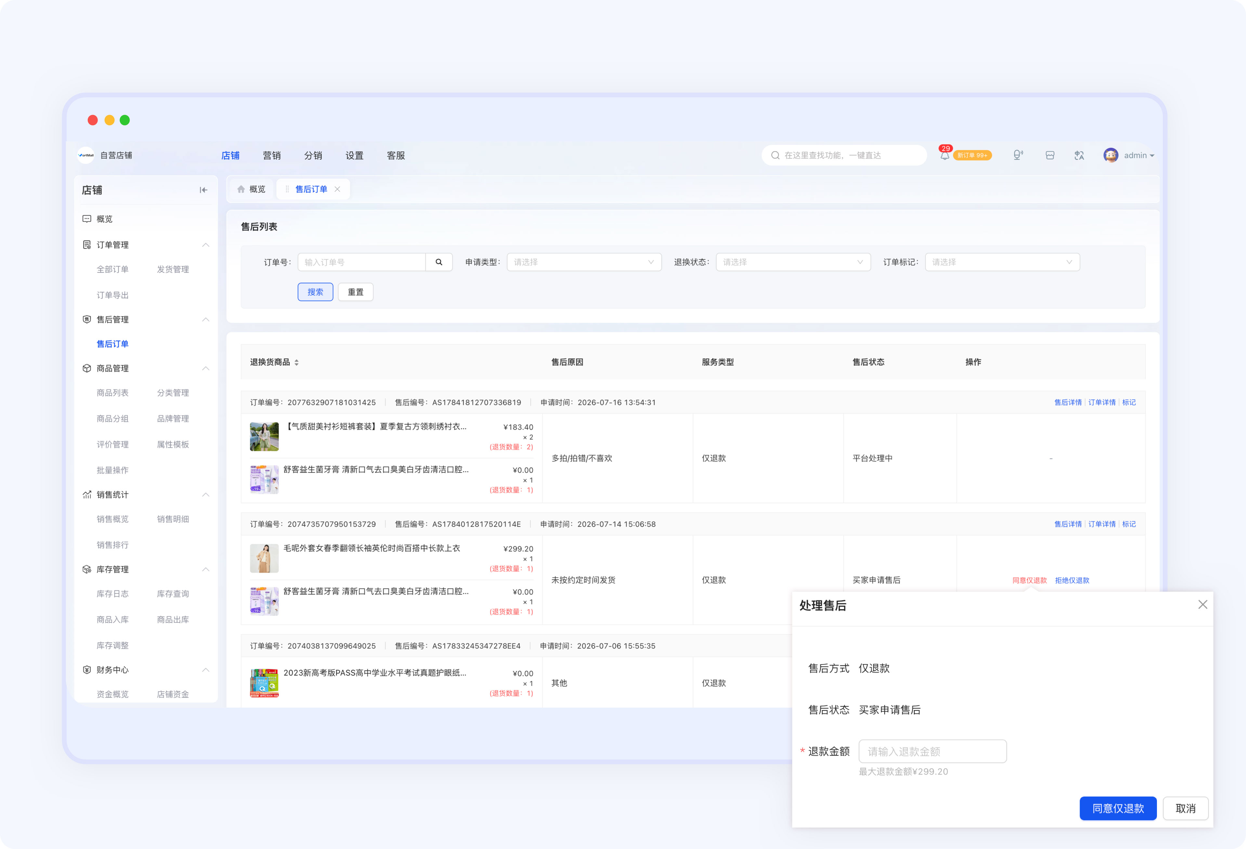The height and width of the screenshot is (849, 1246).
Task: Click the 毛呢外套 product thumbnail
Action: 264,559
